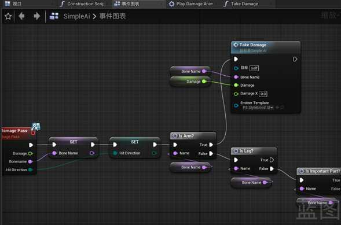Image resolution: width=341 pixels, height=225 pixels.
Task: Click the Bone Name variable node under Is Leg?
Action: click(251, 182)
